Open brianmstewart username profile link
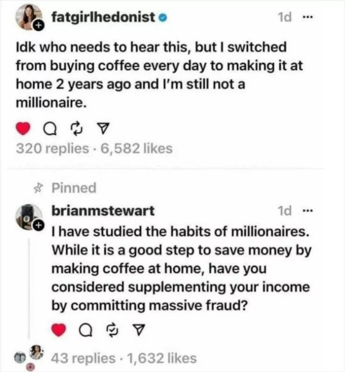This screenshot has height=372, width=345. click(x=103, y=211)
